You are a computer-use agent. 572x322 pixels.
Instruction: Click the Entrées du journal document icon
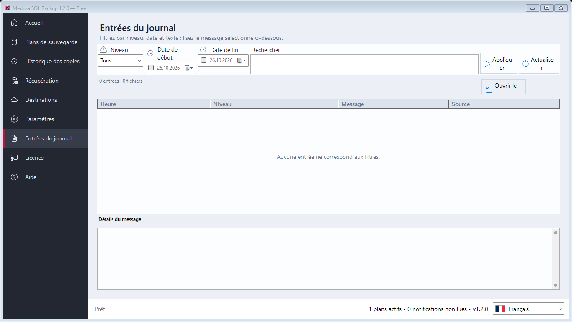[x=14, y=138]
